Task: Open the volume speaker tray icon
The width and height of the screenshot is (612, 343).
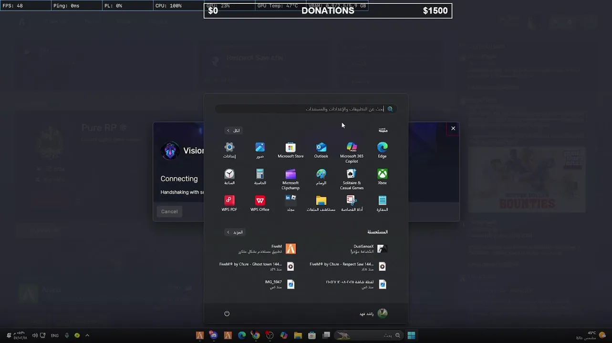Action: (35, 335)
